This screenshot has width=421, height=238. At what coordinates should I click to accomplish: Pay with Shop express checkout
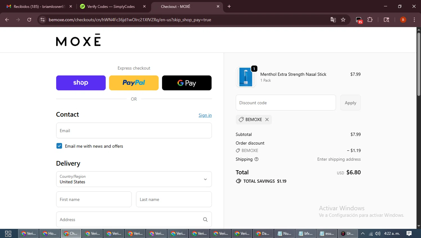point(81,83)
